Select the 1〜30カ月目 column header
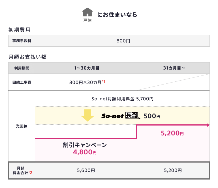218x188 pixels. tap(86, 68)
